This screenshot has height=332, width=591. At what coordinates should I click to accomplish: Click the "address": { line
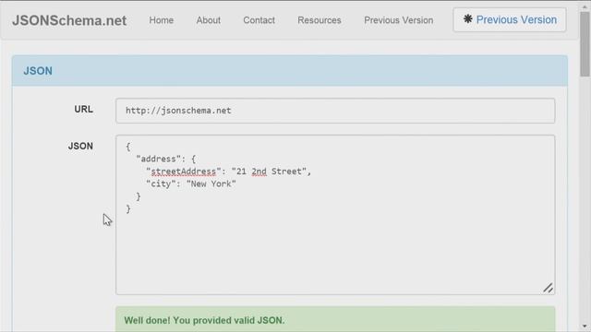pyautogui.click(x=166, y=160)
